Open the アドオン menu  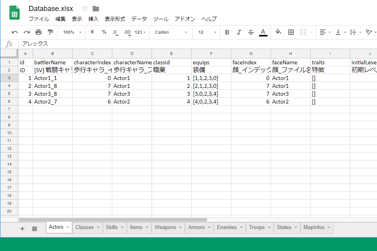pyautogui.click(x=185, y=19)
